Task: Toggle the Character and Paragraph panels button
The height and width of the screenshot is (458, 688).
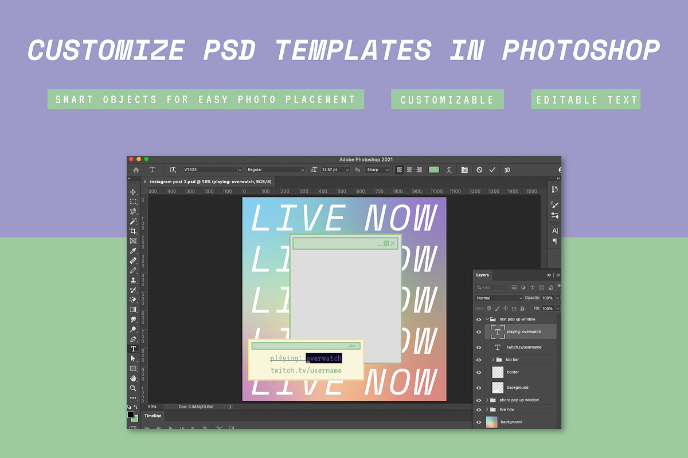Action: click(464, 170)
